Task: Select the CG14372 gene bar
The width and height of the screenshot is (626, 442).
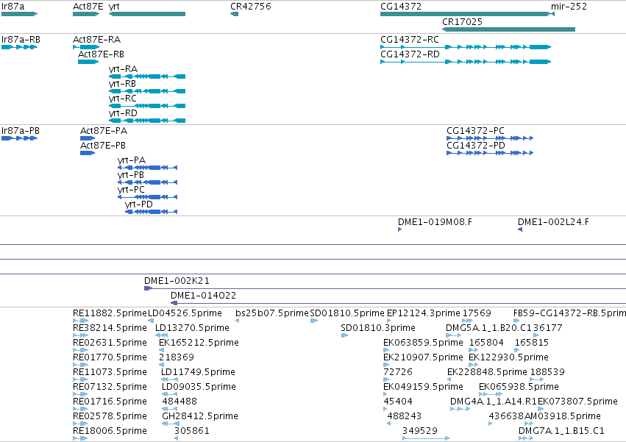Action: click(x=465, y=14)
